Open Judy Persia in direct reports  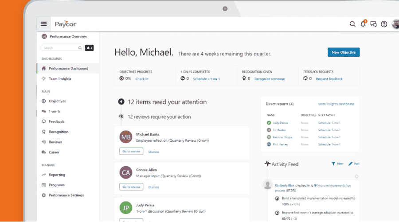[280, 123]
